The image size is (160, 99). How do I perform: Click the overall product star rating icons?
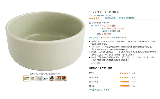tap(94, 18)
